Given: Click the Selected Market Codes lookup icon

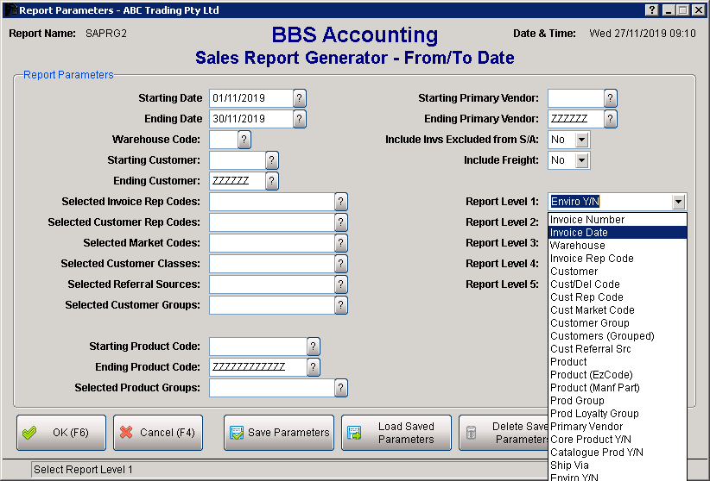Looking at the screenshot, I should pos(341,243).
